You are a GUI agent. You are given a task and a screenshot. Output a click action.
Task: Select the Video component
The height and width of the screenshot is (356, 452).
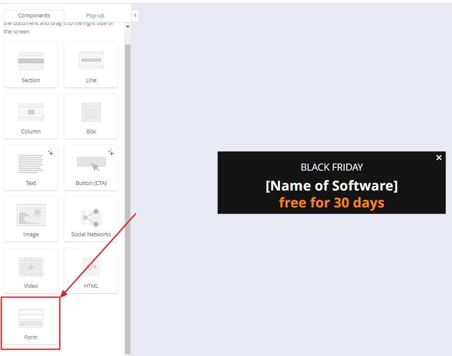click(31, 270)
